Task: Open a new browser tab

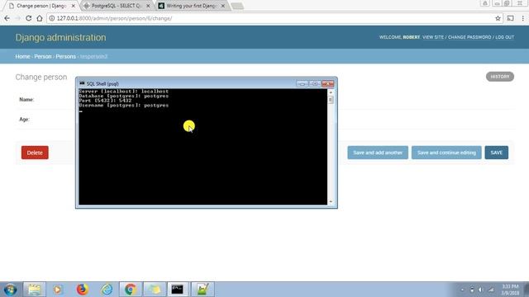Action: pos(237,6)
